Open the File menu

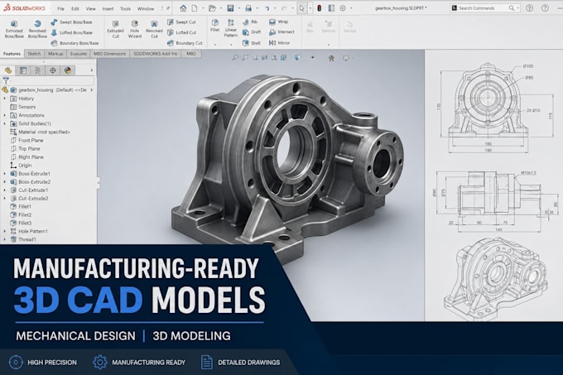(x=60, y=8)
